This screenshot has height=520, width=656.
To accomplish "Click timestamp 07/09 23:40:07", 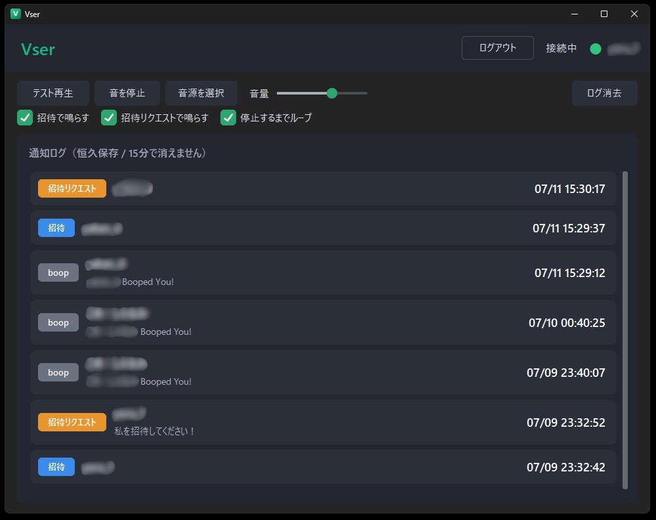I will point(565,373).
